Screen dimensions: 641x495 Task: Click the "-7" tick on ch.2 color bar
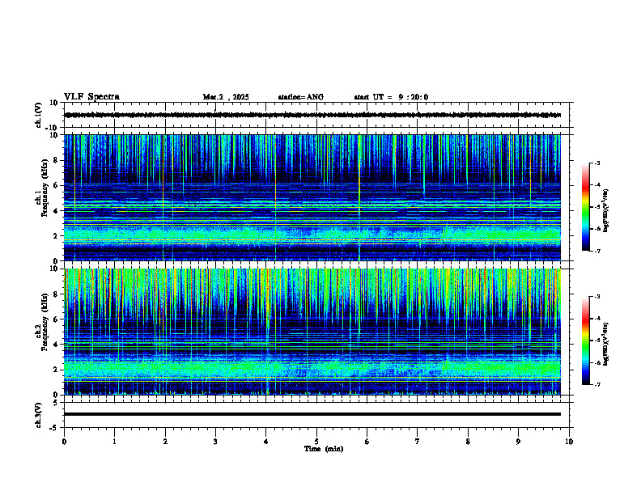pyautogui.click(x=597, y=384)
